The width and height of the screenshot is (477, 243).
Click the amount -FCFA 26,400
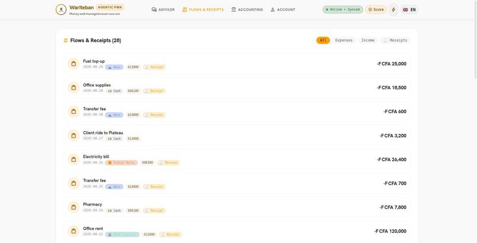pyautogui.click(x=392, y=159)
